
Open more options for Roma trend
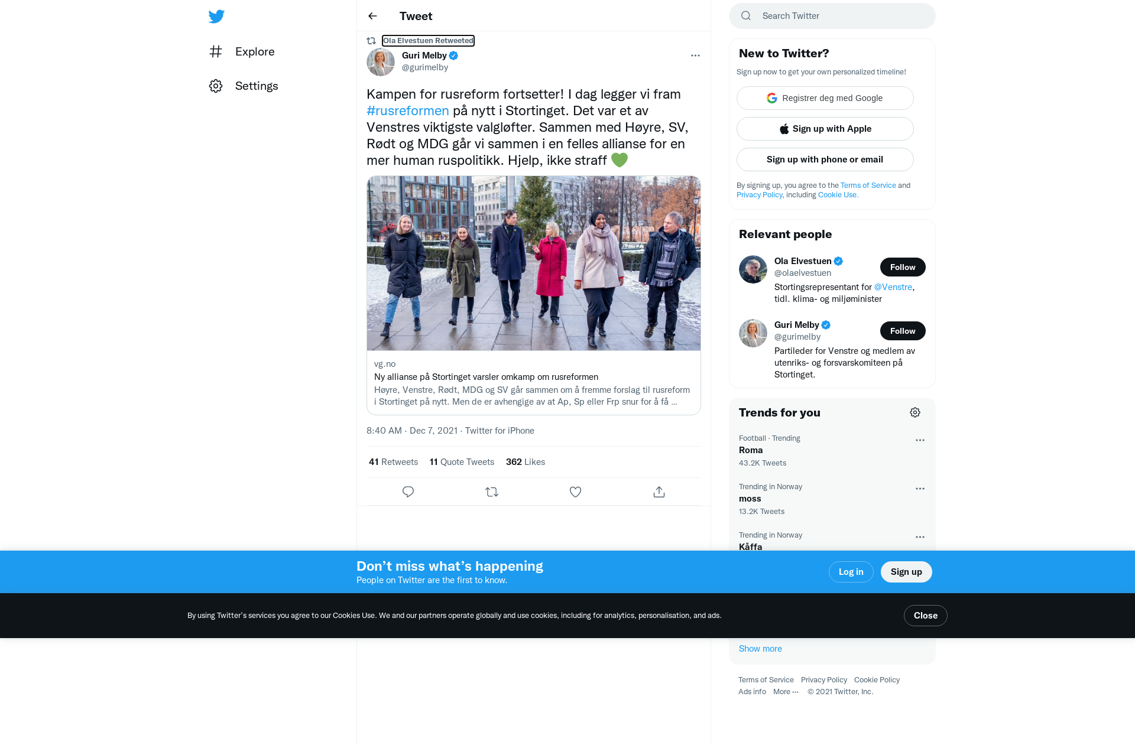pyautogui.click(x=920, y=440)
